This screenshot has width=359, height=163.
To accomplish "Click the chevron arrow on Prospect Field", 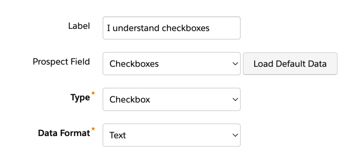I will click(x=235, y=64).
